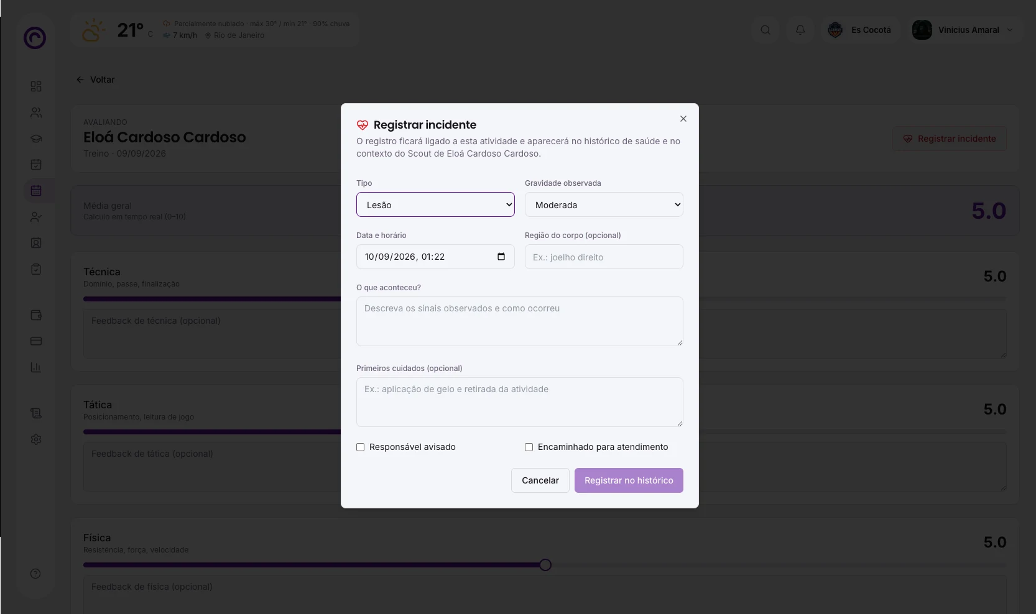Select the Es Cocotá club switcher
1036x614 pixels.
point(860,30)
